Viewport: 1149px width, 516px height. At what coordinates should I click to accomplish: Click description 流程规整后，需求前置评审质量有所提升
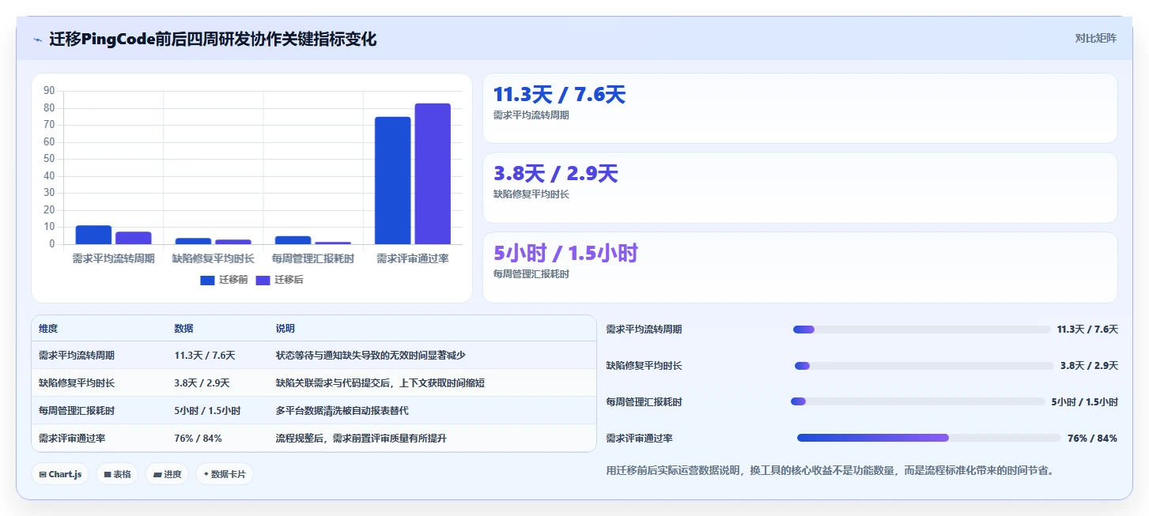pyautogui.click(x=361, y=439)
